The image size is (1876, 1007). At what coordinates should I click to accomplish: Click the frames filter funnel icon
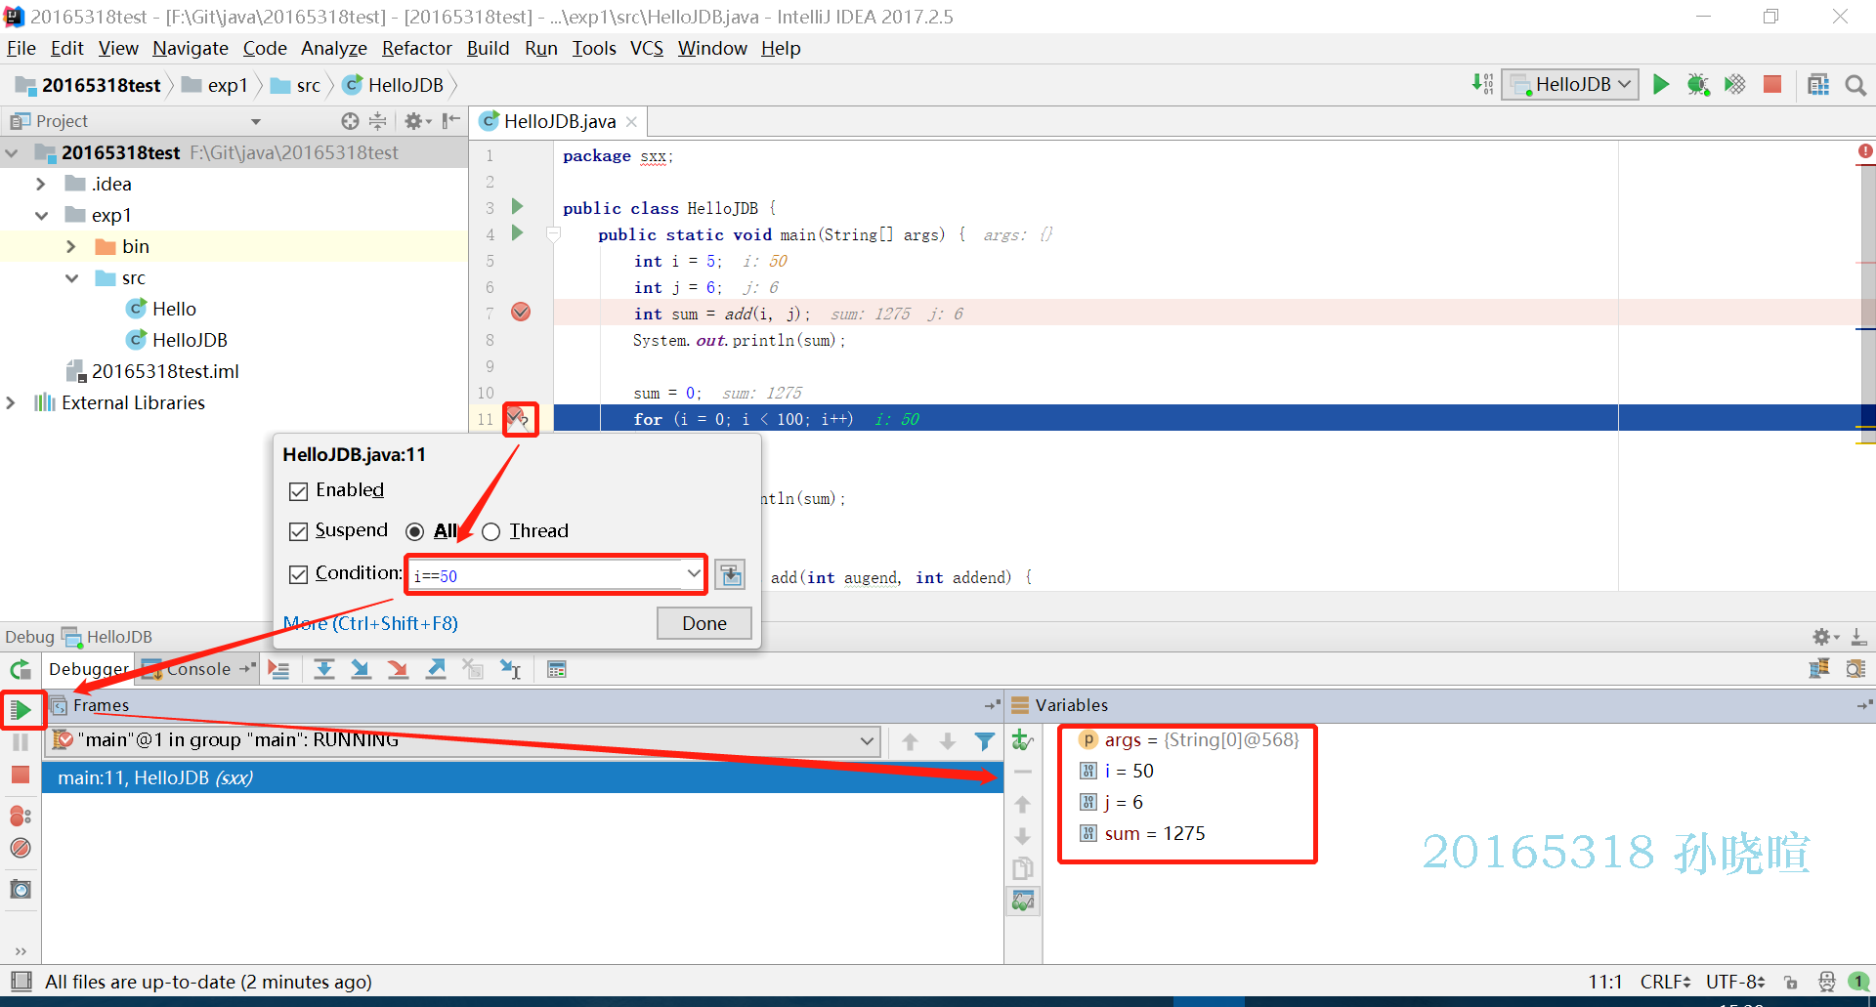(x=985, y=742)
